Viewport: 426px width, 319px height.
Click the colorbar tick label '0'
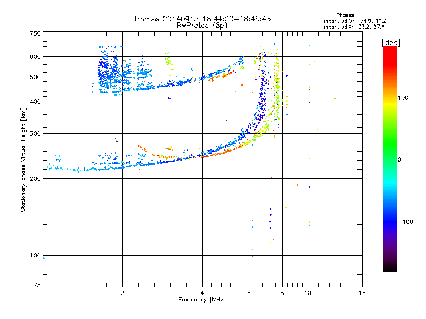(x=399, y=159)
